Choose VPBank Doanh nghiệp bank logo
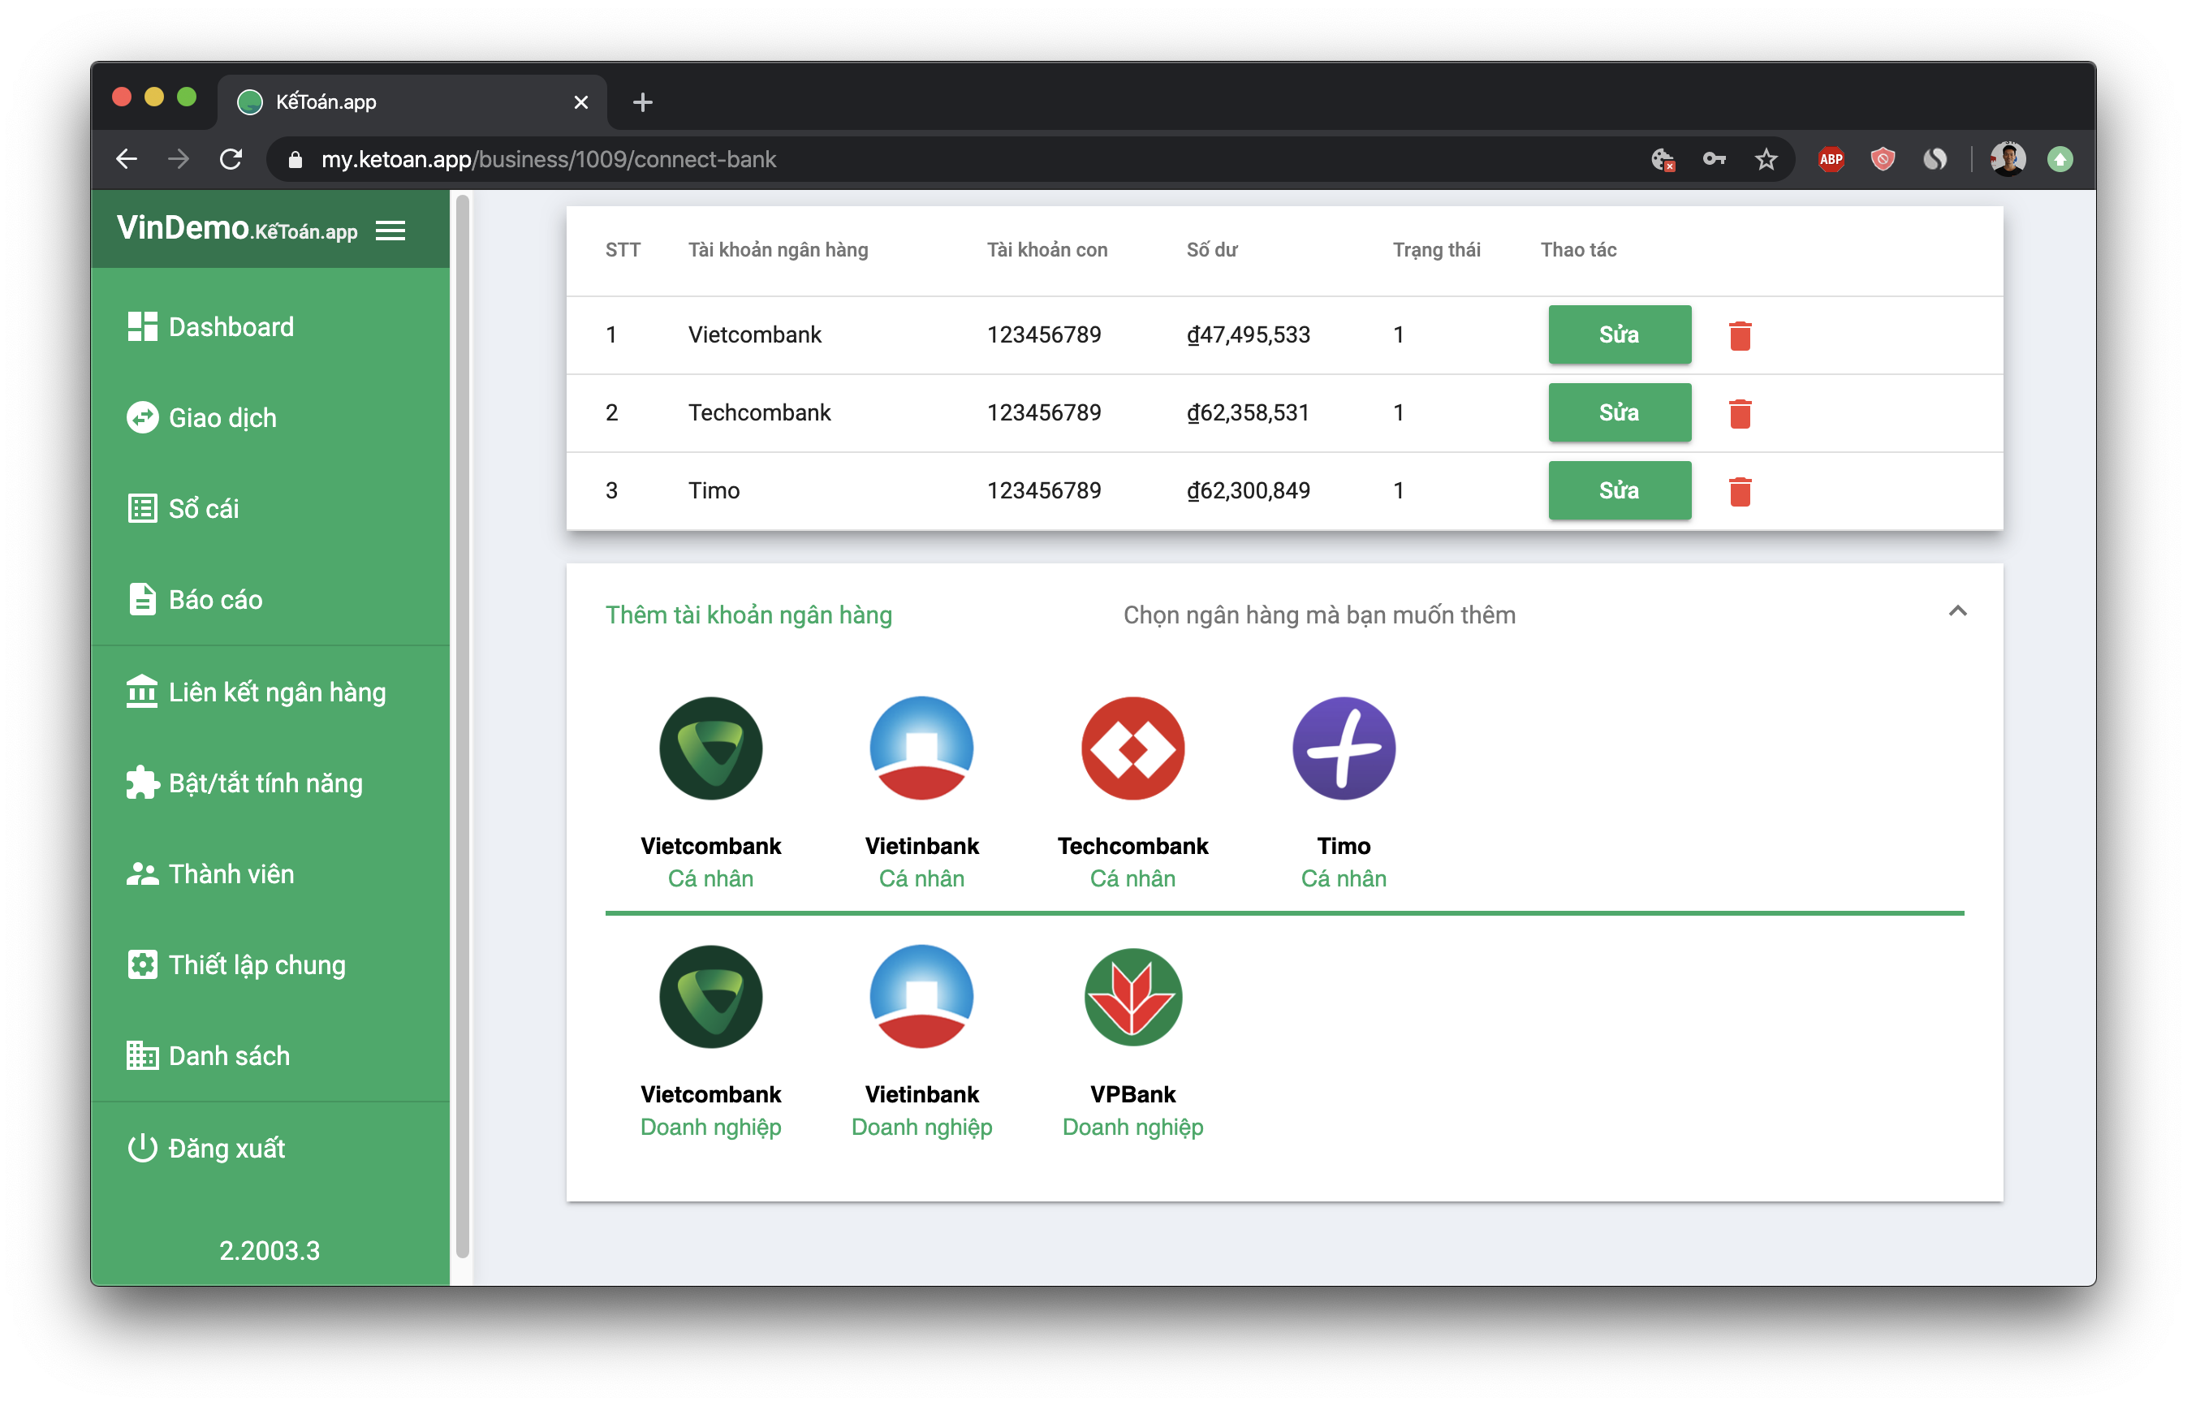2187x1406 pixels. (1132, 997)
